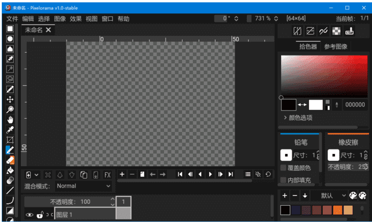Toggle vertical mirroring icon
372x223 pixels.
[x=310, y=31]
